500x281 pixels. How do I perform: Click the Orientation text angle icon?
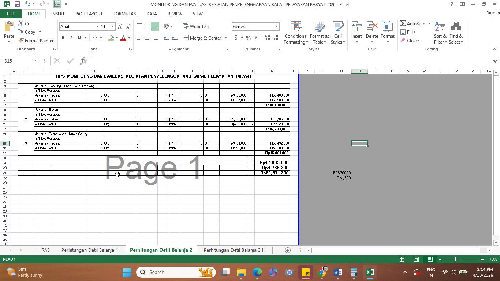click(167, 26)
